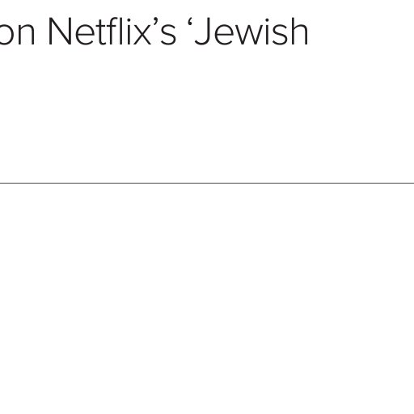Click the final letter h of Jewish
Image resolution: width=414 pixels, height=414 pixels.
(x=298, y=32)
